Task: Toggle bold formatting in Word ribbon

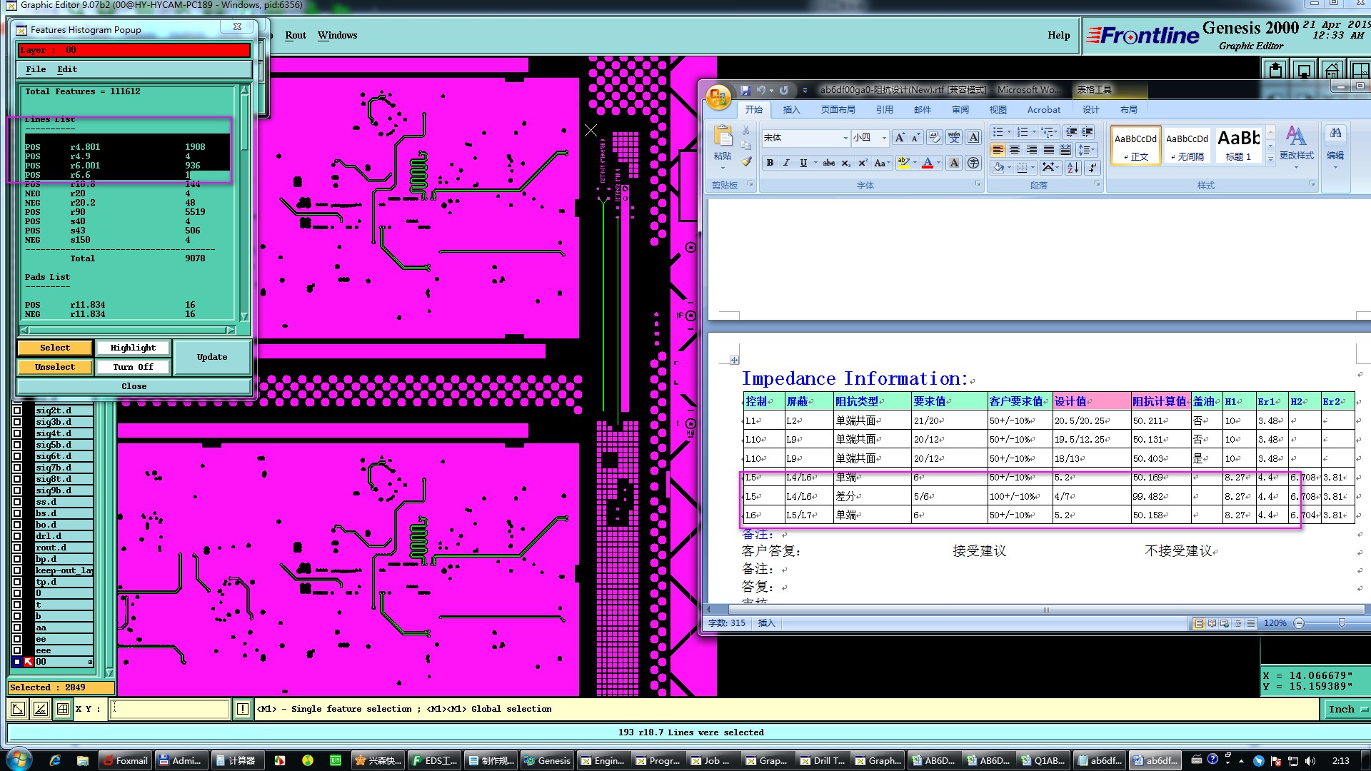Action: (x=770, y=163)
